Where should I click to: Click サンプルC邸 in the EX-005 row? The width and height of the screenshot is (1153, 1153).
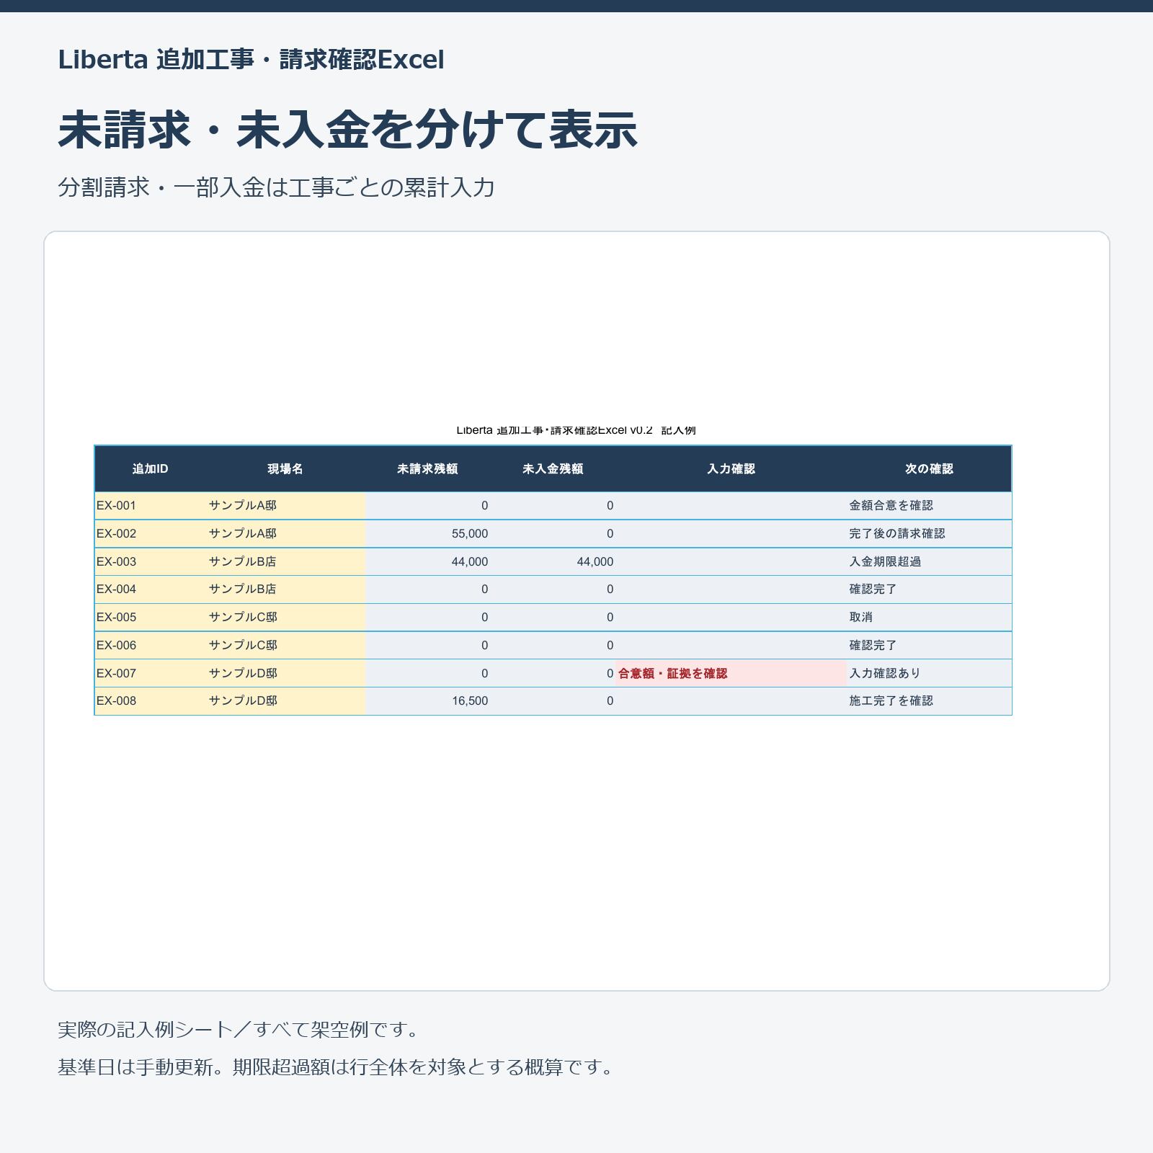[286, 618]
